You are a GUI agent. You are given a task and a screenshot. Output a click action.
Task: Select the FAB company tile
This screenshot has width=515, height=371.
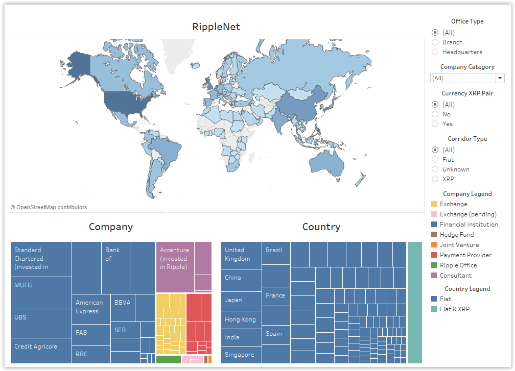click(x=91, y=335)
